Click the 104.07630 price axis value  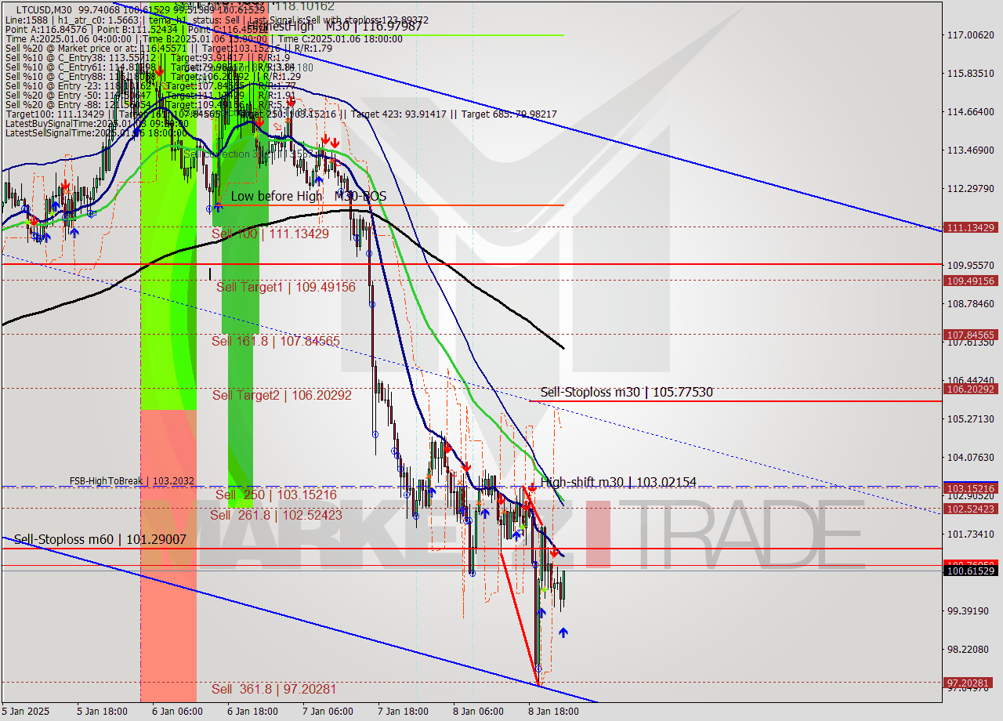pyautogui.click(x=971, y=457)
